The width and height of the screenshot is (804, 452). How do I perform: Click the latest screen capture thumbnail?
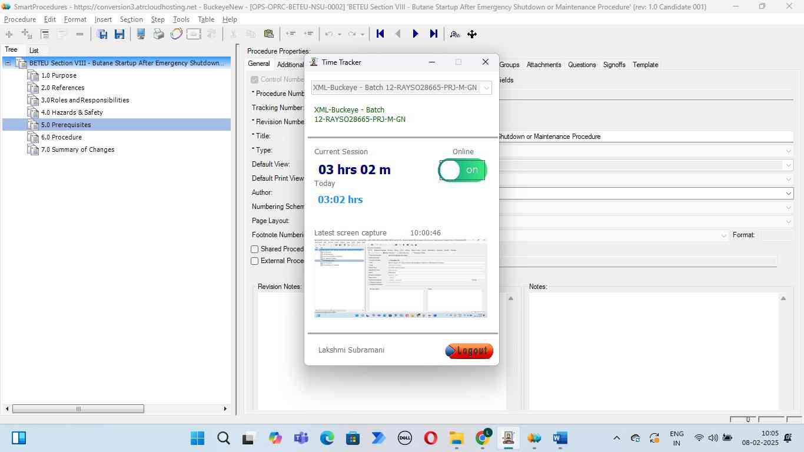(x=401, y=278)
